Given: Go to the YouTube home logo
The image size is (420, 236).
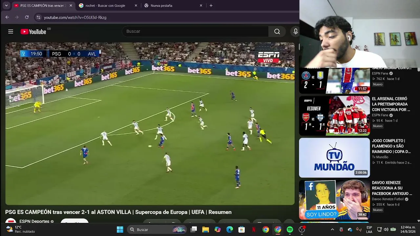Looking at the screenshot, I should [33, 31].
